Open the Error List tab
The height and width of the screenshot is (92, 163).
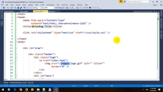[x=31, y=82]
